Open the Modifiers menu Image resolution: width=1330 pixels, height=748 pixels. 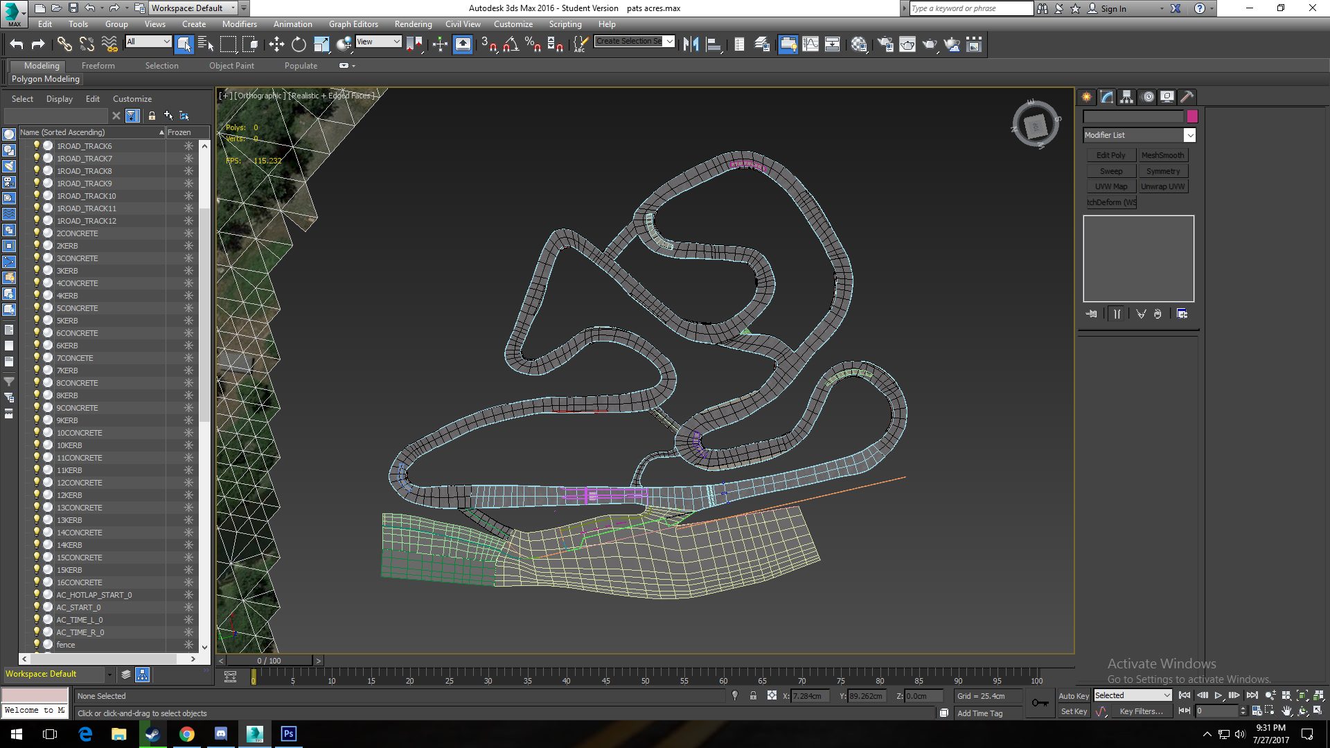(239, 24)
